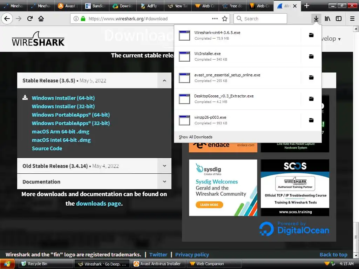Click Back to top link
This screenshot has height=269, width=359.
click(333, 255)
